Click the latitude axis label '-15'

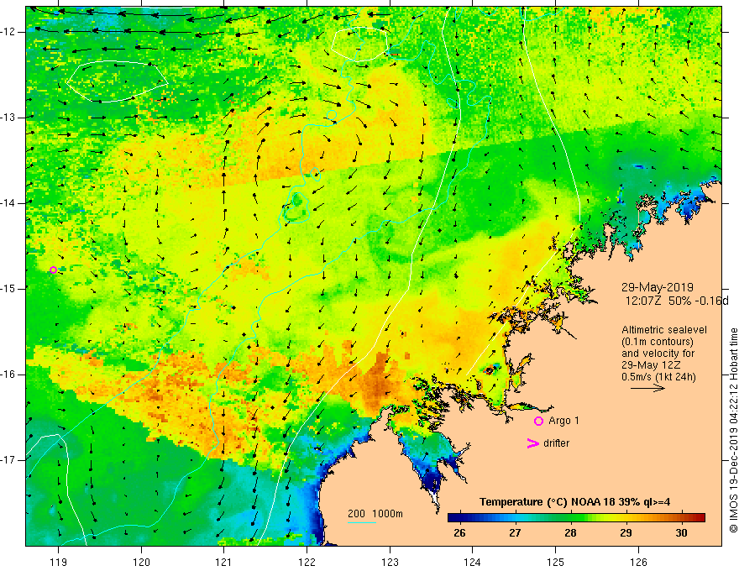click(9, 288)
